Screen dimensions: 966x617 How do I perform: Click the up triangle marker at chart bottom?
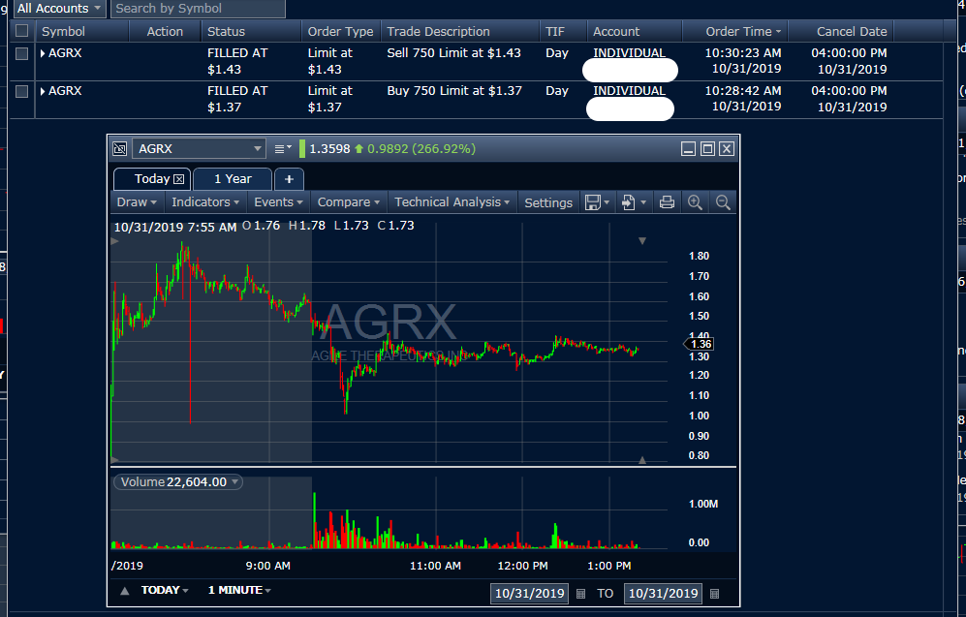click(x=642, y=460)
